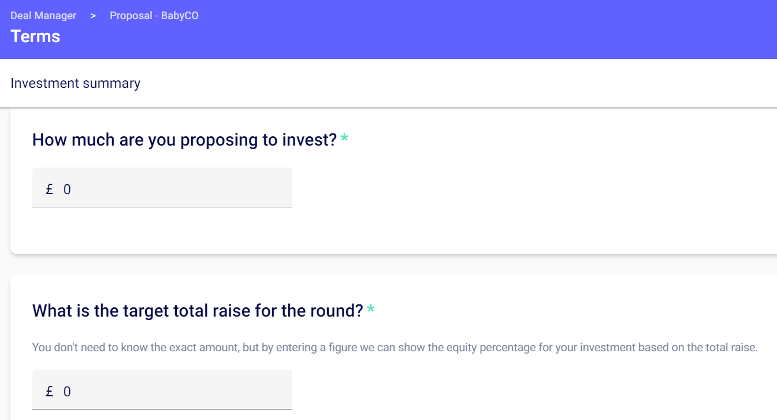Screen dimensions: 777x420
Task: Click the "How much are you proposing to invest?" heading
Action: [x=184, y=140]
